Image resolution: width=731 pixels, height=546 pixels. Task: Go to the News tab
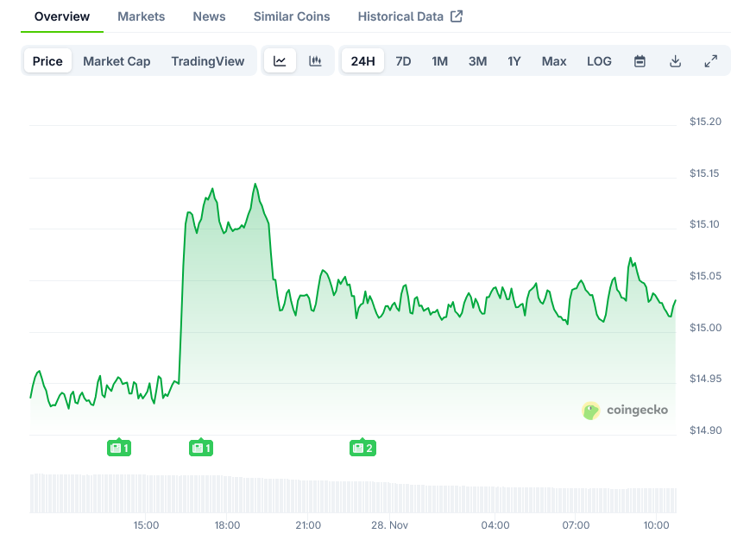click(x=209, y=16)
